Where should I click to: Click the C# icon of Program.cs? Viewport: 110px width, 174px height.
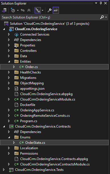pos(16,121)
